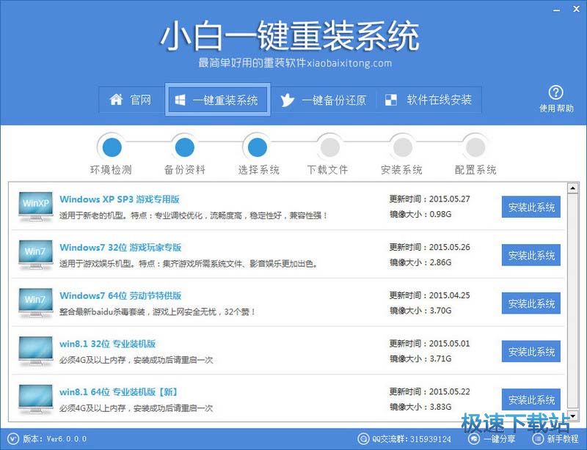Click the 一键分享 share icon
This screenshot has height=450, width=587.
474,439
